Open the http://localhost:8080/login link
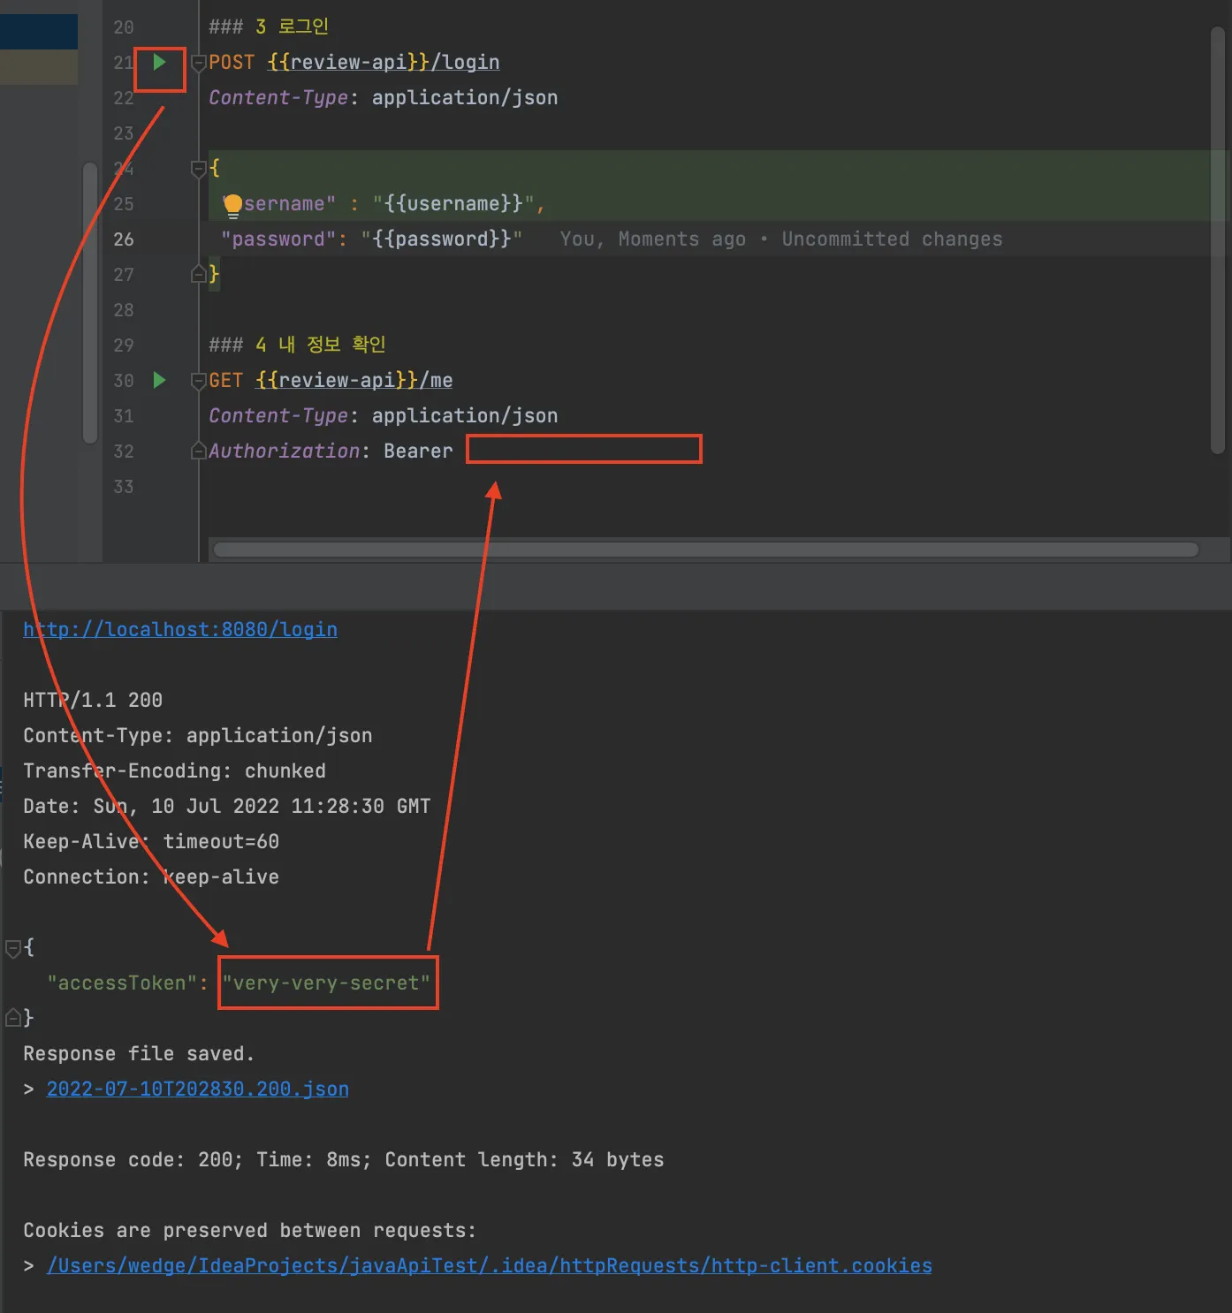Image resolution: width=1232 pixels, height=1313 pixels. (180, 629)
